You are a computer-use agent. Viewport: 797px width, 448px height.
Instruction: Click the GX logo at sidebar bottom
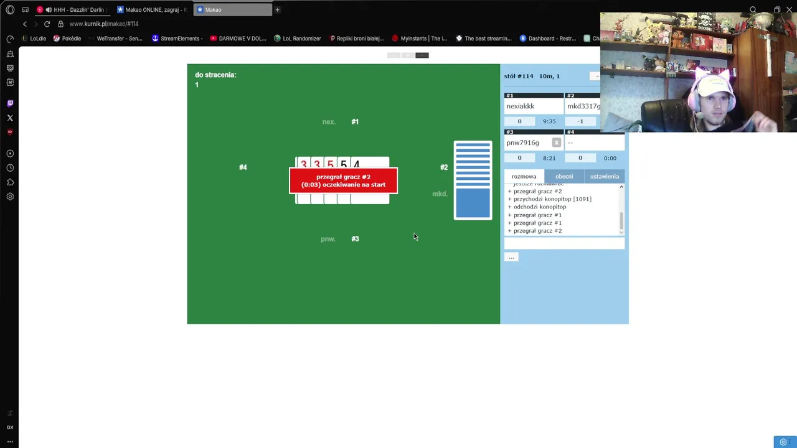pos(10,427)
